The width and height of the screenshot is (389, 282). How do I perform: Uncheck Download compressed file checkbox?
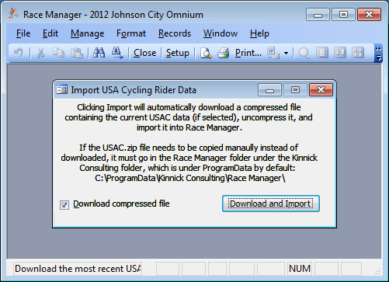click(64, 205)
